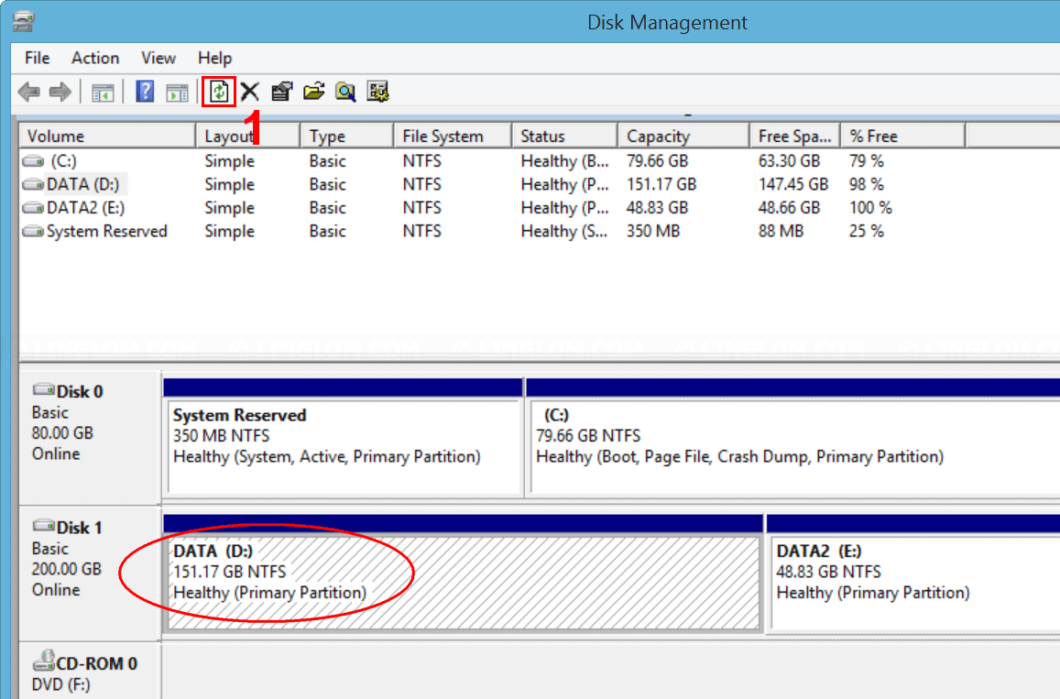The image size is (1060, 699).
Task: Select the System Reserved volume row
Action: tap(105, 232)
